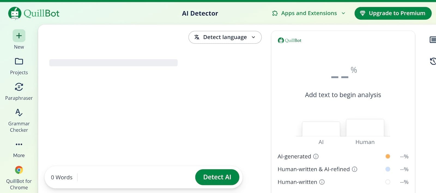Open the Projects folder icon

click(x=19, y=61)
